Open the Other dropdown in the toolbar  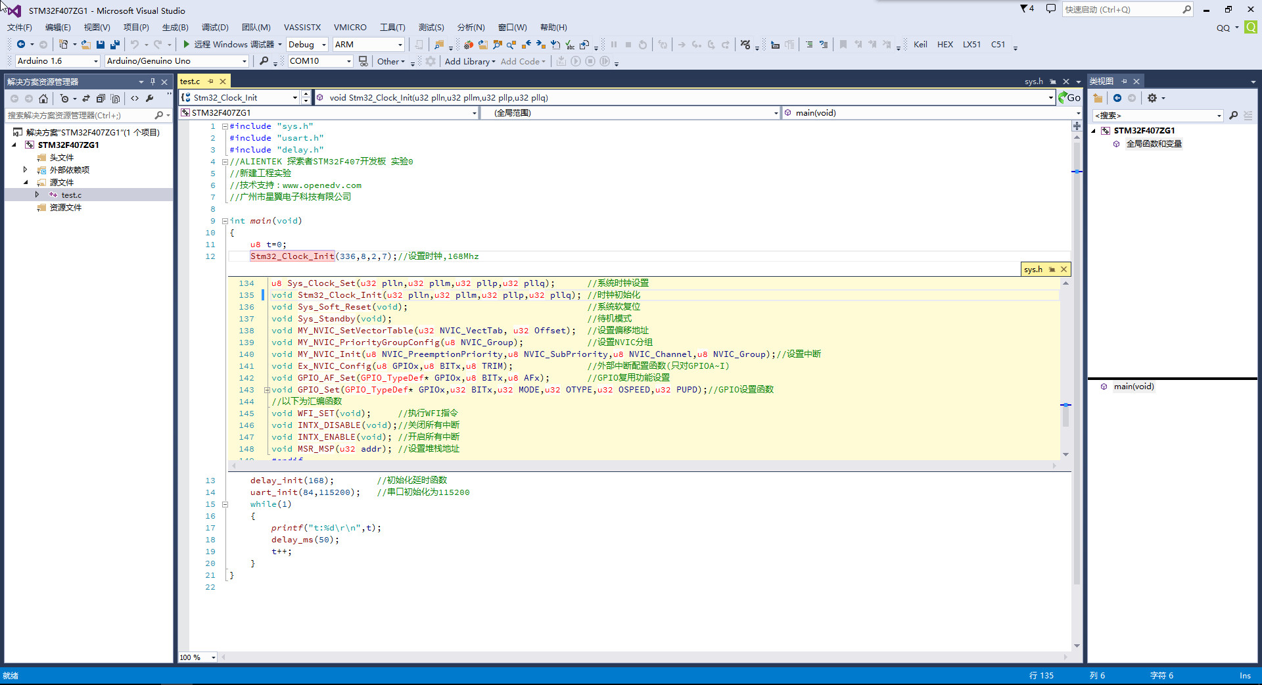point(390,61)
